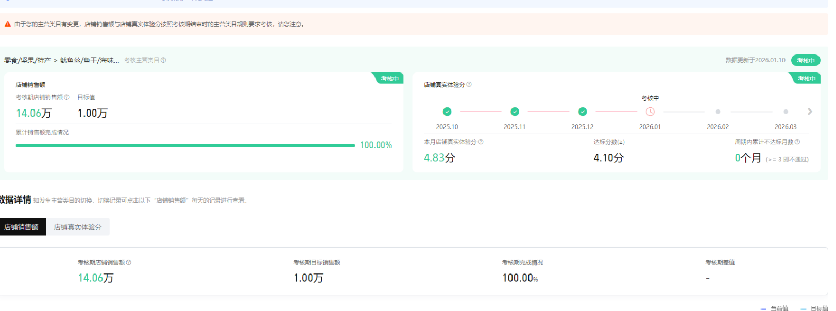Click the cumulative sales green progress bar

tap(185, 145)
